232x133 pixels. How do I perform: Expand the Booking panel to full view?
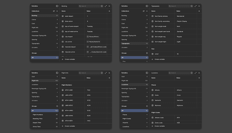106,6
